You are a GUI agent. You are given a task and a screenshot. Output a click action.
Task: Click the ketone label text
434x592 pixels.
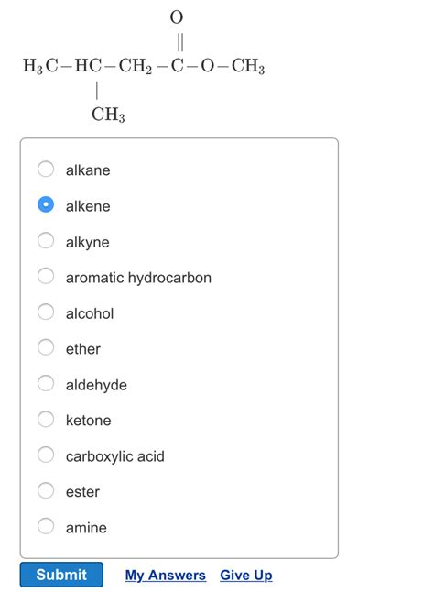(x=88, y=421)
